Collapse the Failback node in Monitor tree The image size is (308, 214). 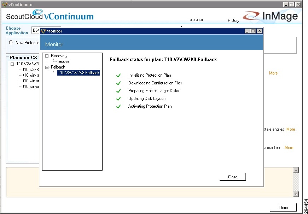coord(47,67)
